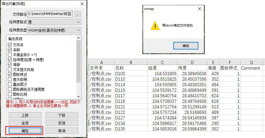Viewport: 265px width, 138px height.
Task: Toggle the 海拔 checkbox
Action: [x=10, y=65]
